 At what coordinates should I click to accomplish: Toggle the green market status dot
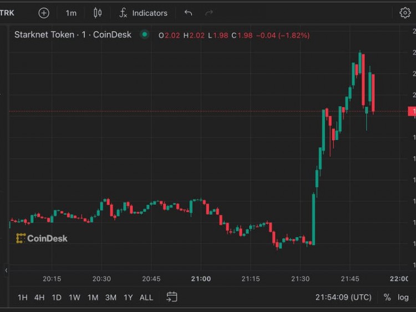click(x=145, y=34)
